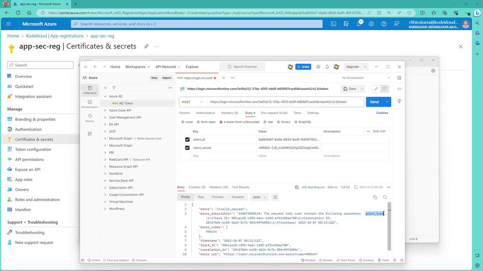
Task: Click the Azure resource search bar
Action: (x=197, y=24)
